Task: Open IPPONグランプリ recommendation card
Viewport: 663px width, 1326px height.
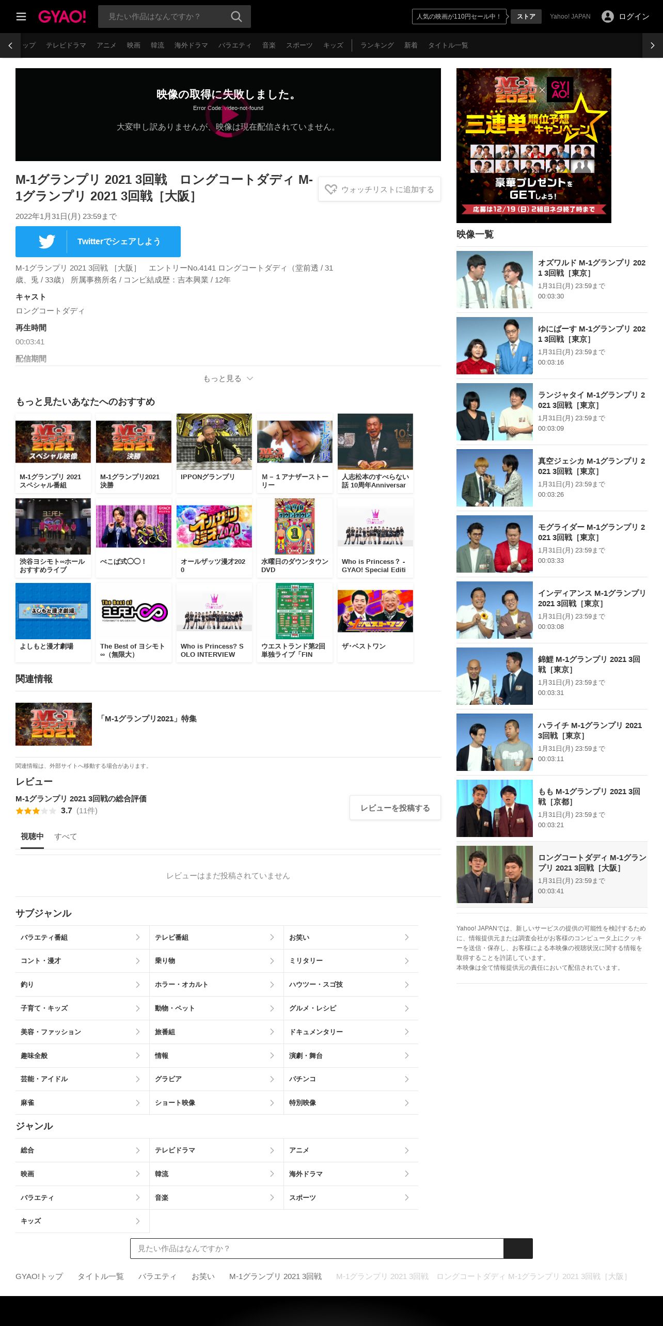Action: [x=214, y=453]
